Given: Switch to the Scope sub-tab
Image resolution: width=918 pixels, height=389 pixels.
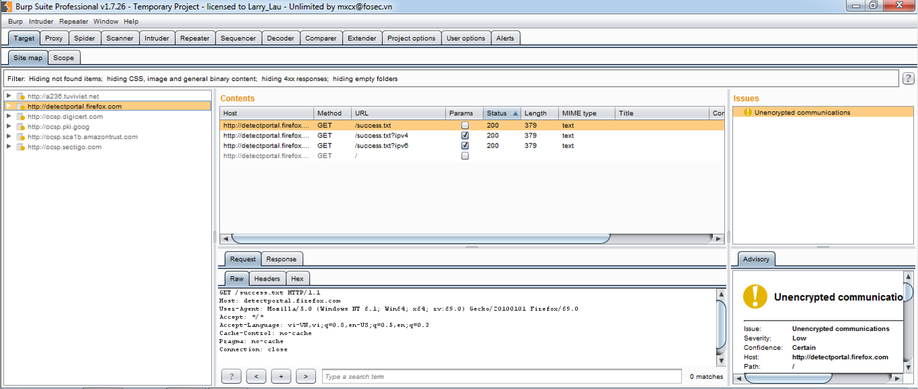Looking at the screenshot, I should tap(63, 58).
